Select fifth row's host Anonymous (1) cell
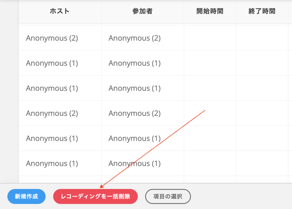Viewport: 292px width, 209px height. (60, 138)
